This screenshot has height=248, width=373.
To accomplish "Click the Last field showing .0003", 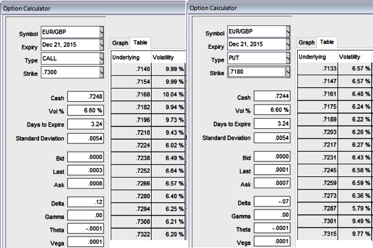I will 86,170.
